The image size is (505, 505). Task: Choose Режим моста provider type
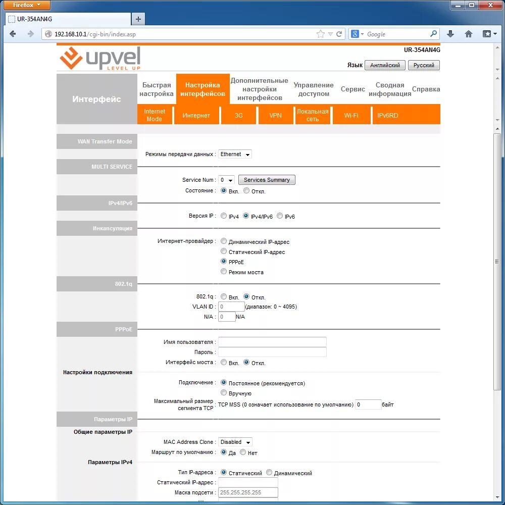(x=224, y=272)
